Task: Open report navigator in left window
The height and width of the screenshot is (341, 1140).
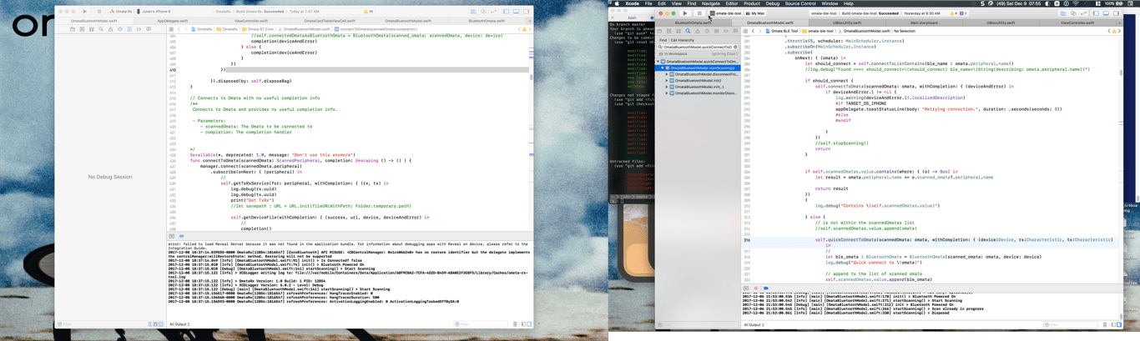Action: (149, 29)
